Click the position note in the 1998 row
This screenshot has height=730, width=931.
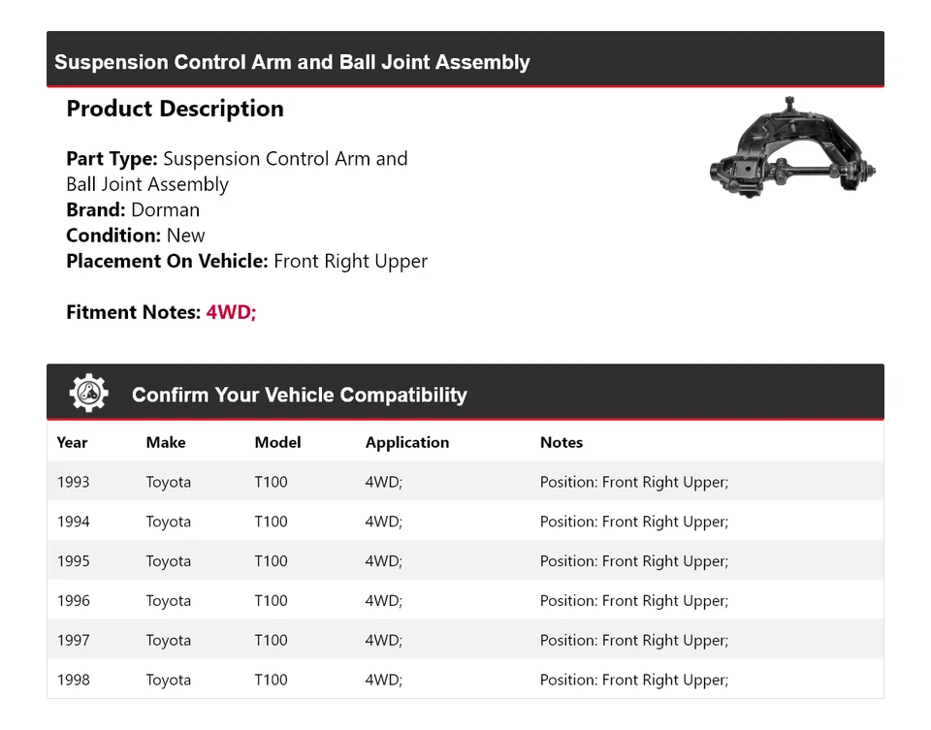coord(633,681)
